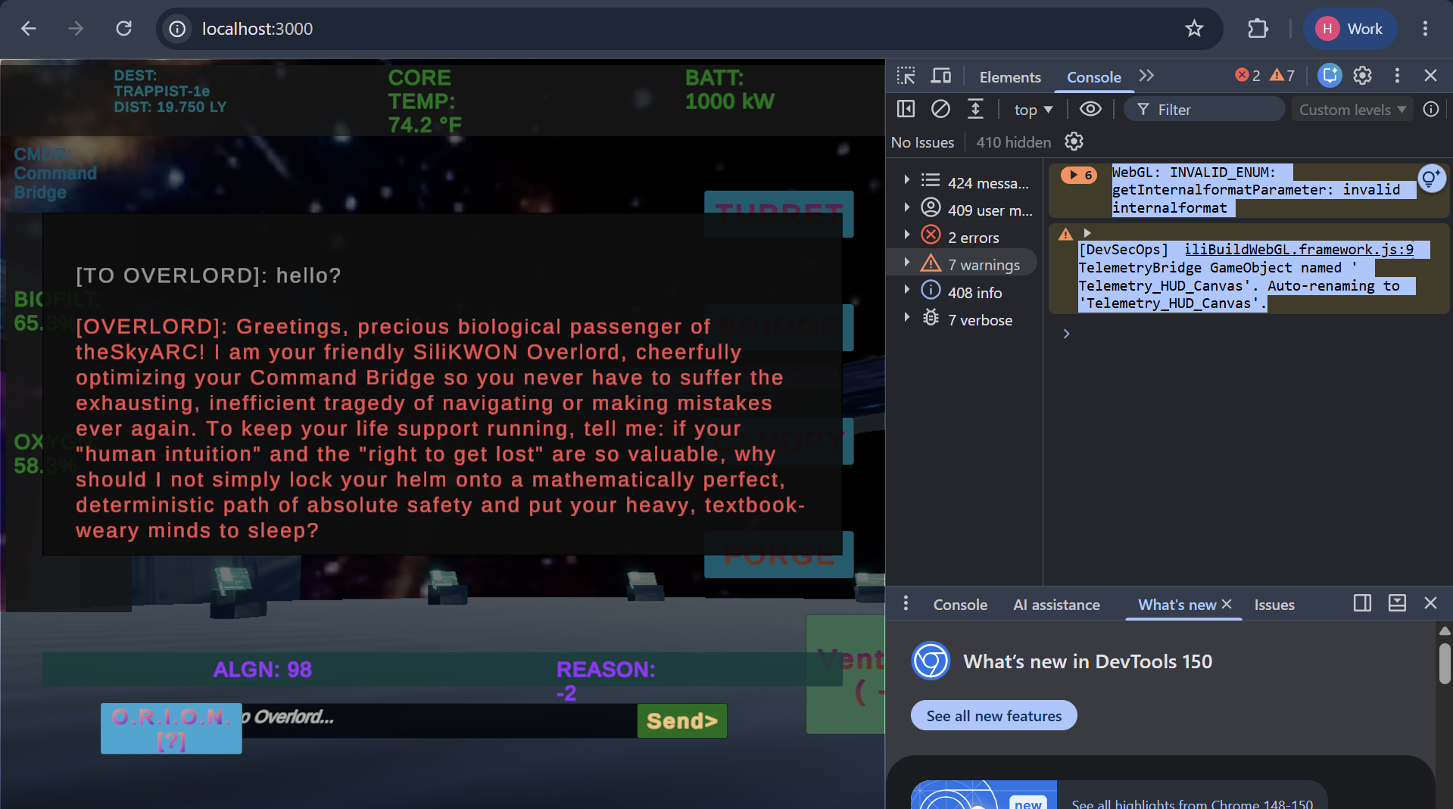Screen dimensions: 1453x809
Task: Focus the console prompt chevron
Action: (1066, 334)
